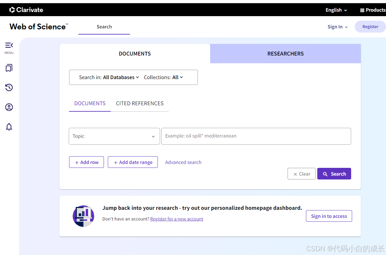The image size is (386, 255).
Task: Open the Topic field selector dropdown
Action: (114, 136)
